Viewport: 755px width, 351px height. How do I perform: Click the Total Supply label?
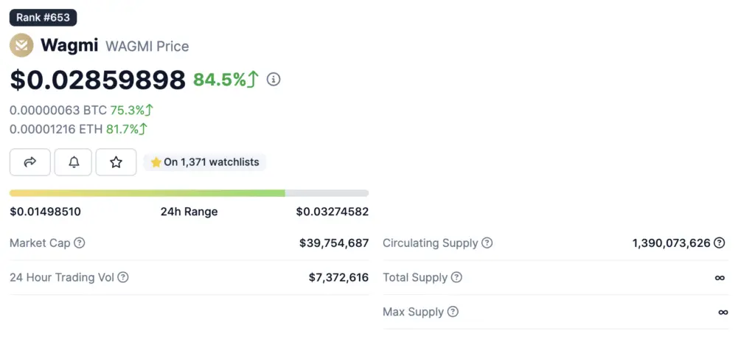pos(415,277)
